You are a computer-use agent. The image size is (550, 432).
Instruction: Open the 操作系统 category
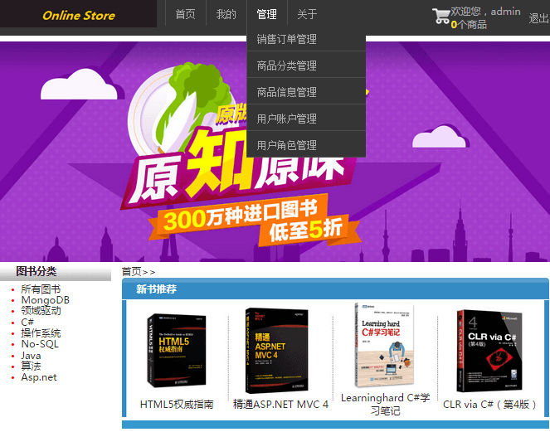41,333
